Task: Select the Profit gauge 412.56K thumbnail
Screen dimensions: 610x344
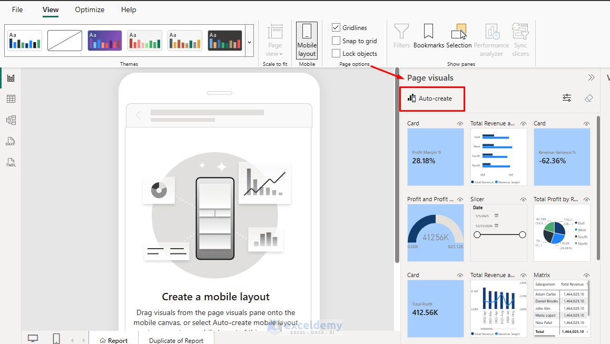Action: point(435,233)
